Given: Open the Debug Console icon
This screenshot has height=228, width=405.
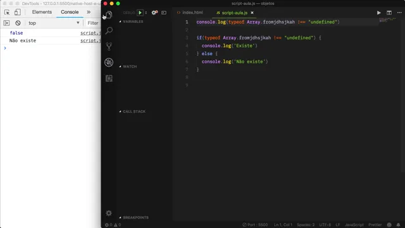Looking at the screenshot, I should coord(164,13).
